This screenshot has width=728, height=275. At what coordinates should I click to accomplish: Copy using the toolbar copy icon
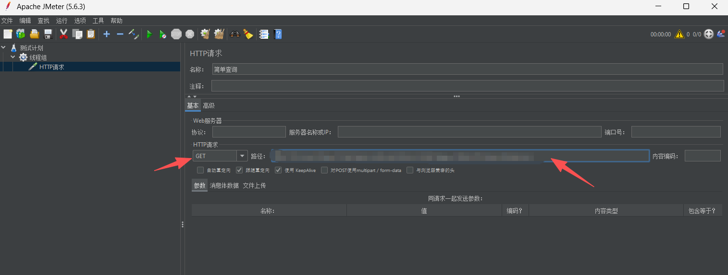coord(77,34)
